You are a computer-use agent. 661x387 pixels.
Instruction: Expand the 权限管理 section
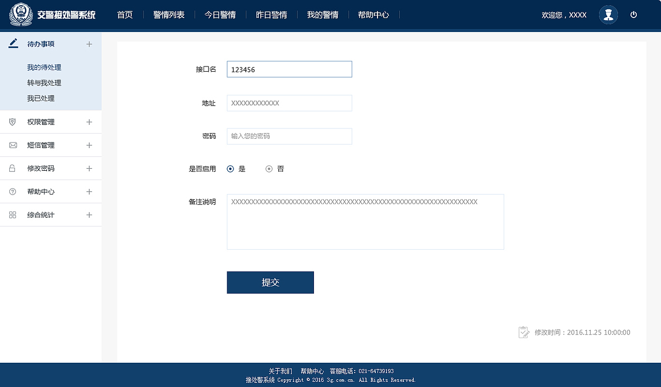[89, 122]
